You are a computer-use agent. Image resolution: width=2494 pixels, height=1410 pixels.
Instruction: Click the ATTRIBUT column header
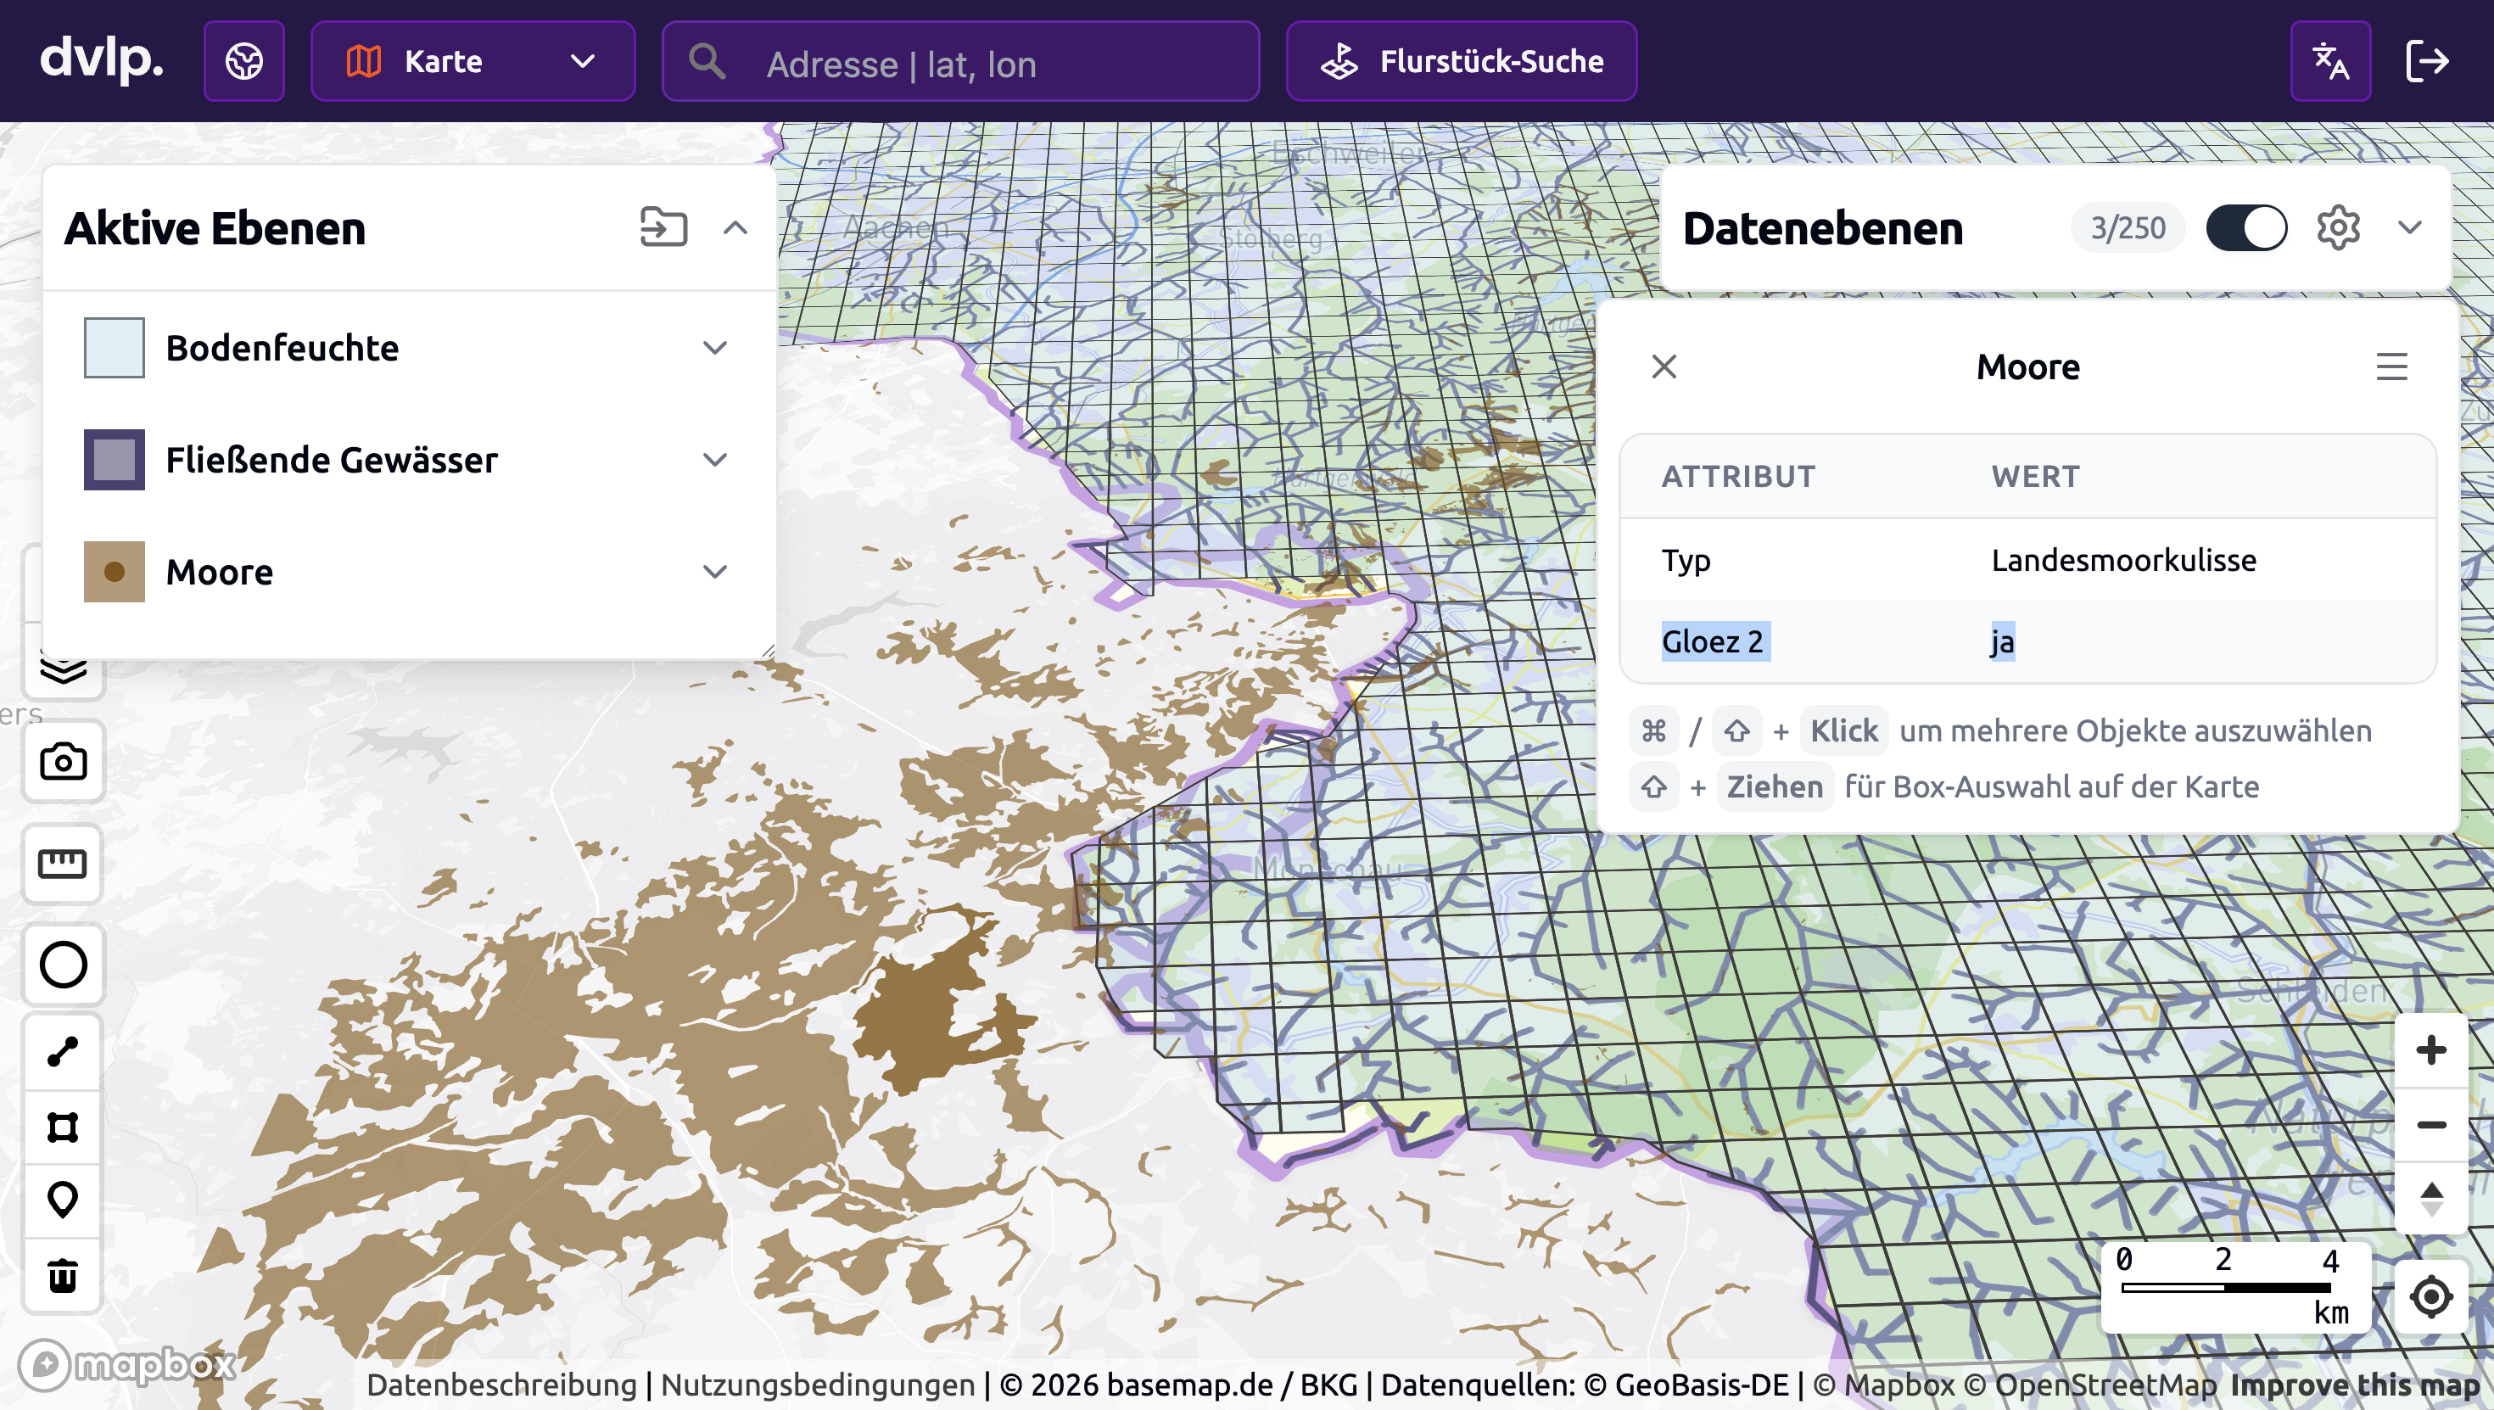coord(1739,477)
